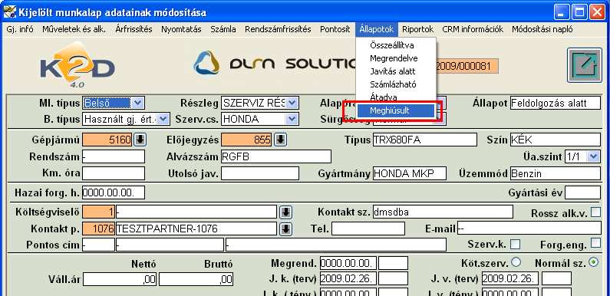Click the Gyártási év field

[582, 192]
